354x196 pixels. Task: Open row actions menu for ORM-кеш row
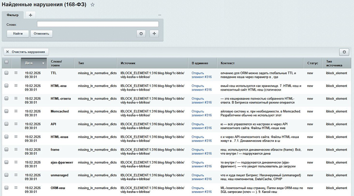click(16, 188)
